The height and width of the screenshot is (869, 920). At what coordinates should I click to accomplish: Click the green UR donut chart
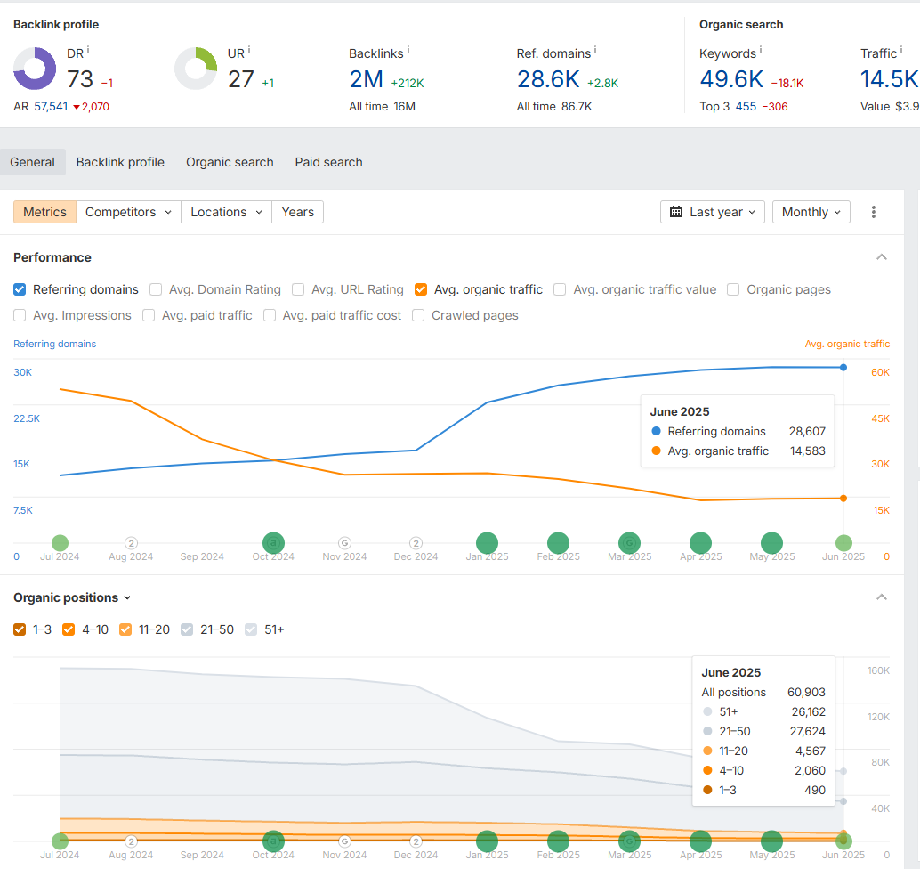click(x=196, y=69)
